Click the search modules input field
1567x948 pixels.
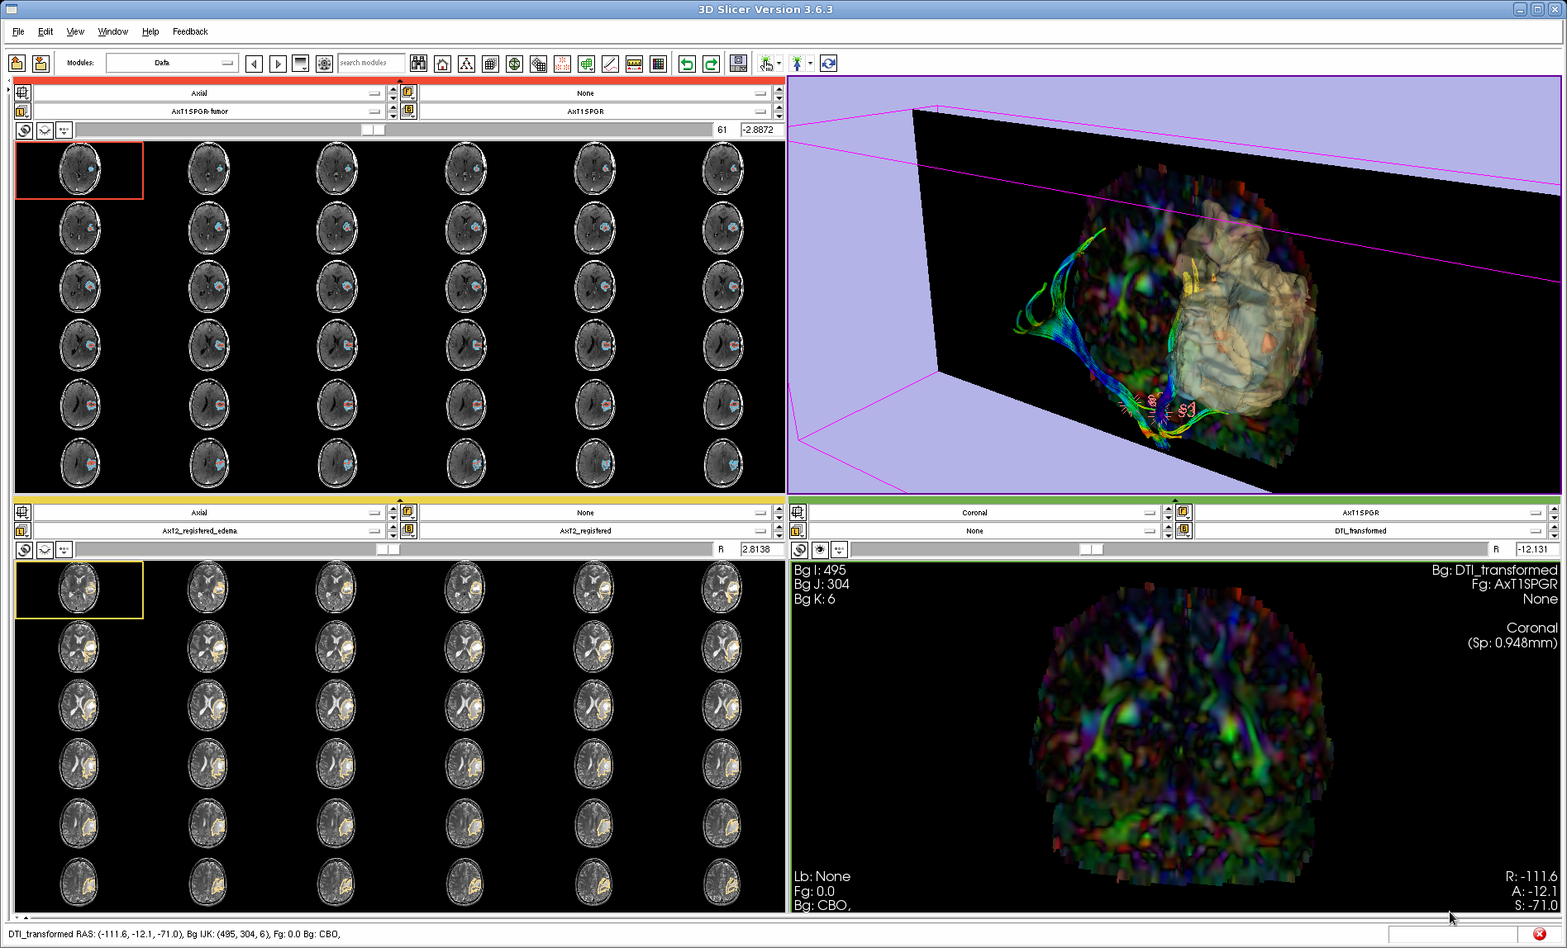click(370, 63)
